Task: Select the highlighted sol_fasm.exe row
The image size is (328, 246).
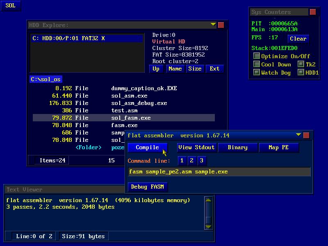Action: coord(124,118)
